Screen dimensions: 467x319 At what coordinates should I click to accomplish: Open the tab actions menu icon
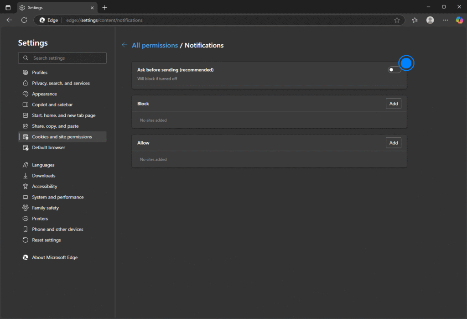pos(8,8)
